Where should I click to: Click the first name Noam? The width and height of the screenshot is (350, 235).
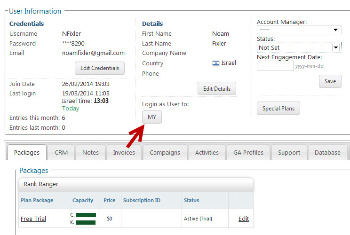pyautogui.click(x=221, y=34)
